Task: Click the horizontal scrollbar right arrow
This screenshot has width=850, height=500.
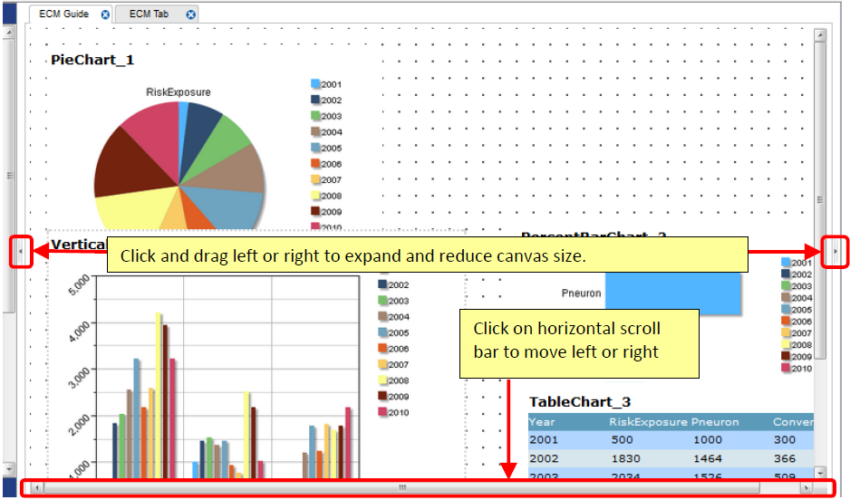Action: pyautogui.click(x=807, y=488)
